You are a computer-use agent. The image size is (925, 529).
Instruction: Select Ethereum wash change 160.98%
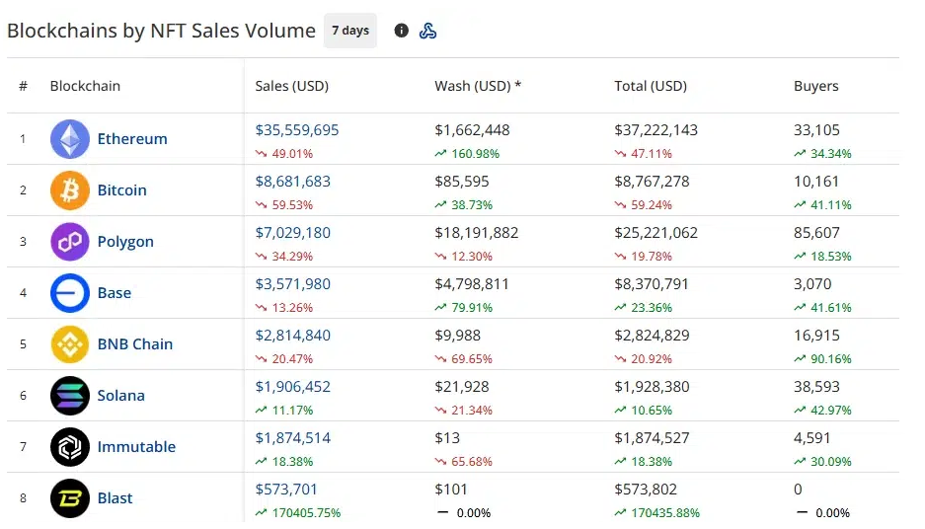pyautogui.click(x=476, y=154)
